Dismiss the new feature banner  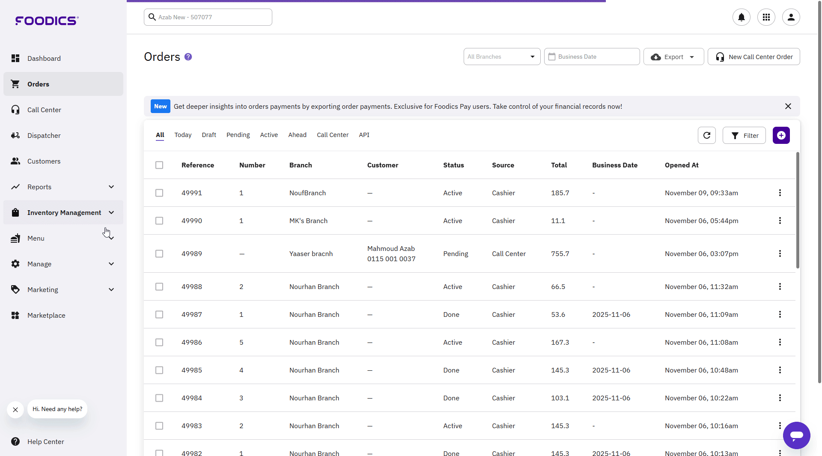[788, 106]
